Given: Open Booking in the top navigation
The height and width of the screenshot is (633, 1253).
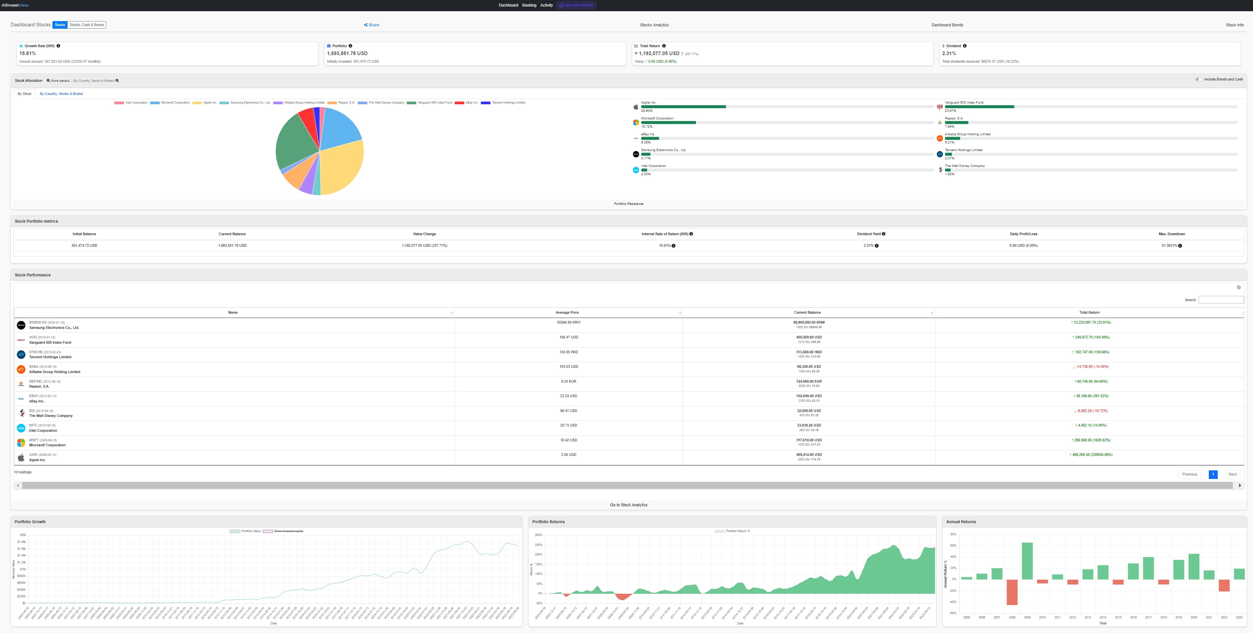Looking at the screenshot, I should 529,5.
